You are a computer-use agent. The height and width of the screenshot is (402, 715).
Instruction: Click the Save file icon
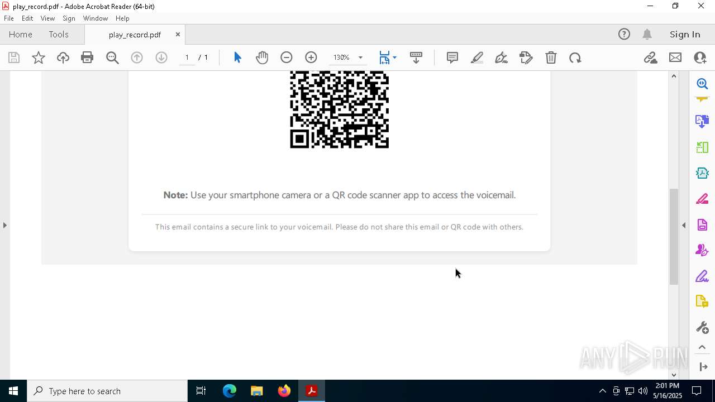click(14, 58)
